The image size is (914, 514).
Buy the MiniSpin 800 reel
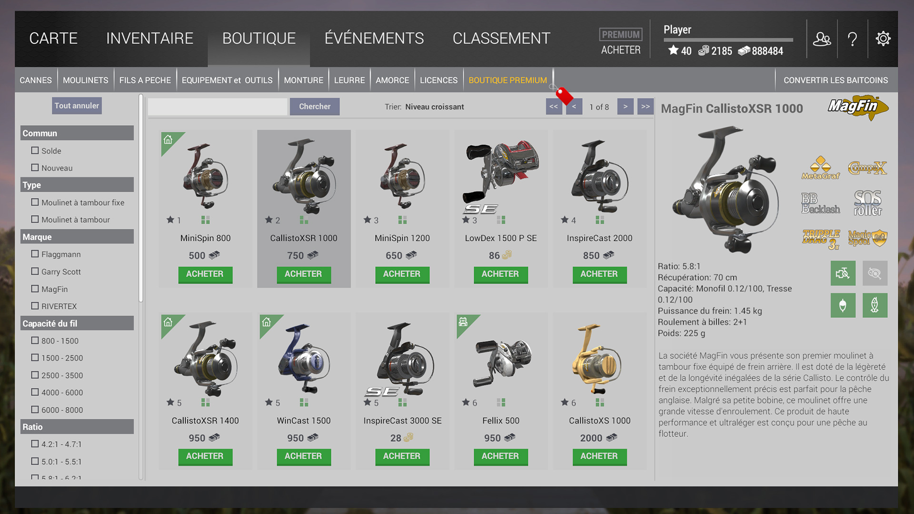(205, 274)
